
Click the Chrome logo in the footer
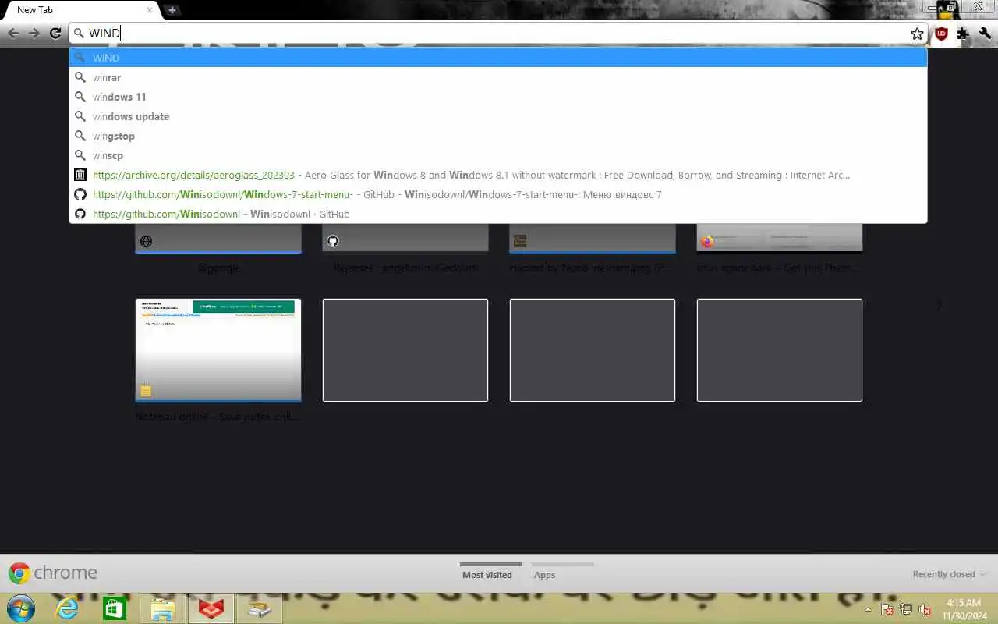click(19, 573)
